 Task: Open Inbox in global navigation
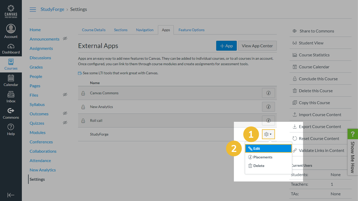click(x=11, y=97)
